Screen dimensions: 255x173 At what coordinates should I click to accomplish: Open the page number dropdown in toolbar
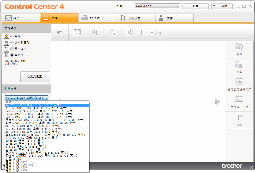148,33
